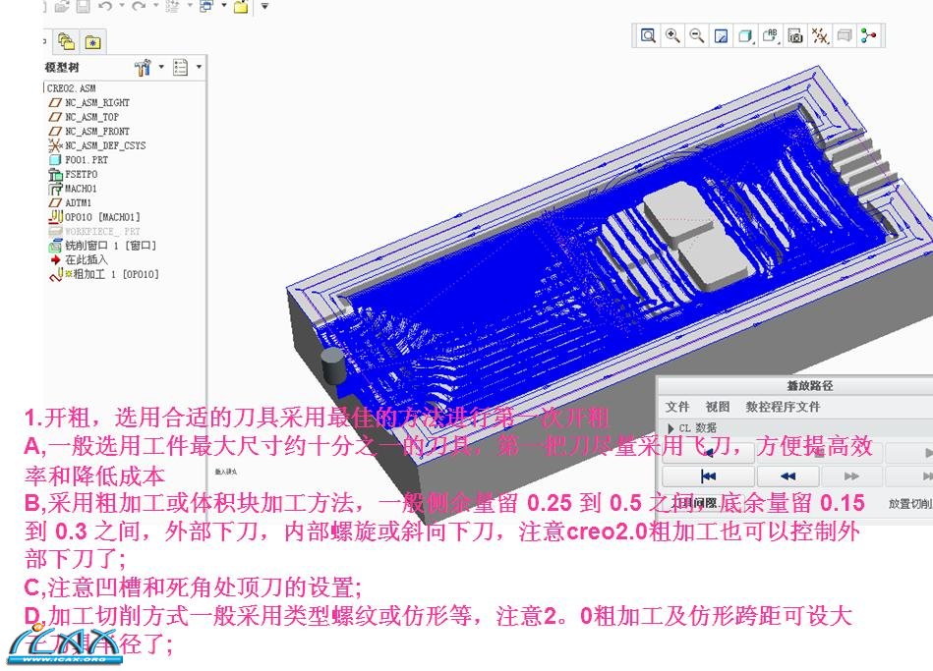Select CREO2.ASM root in model tree
This screenshot has width=933, height=671.
[x=72, y=88]
